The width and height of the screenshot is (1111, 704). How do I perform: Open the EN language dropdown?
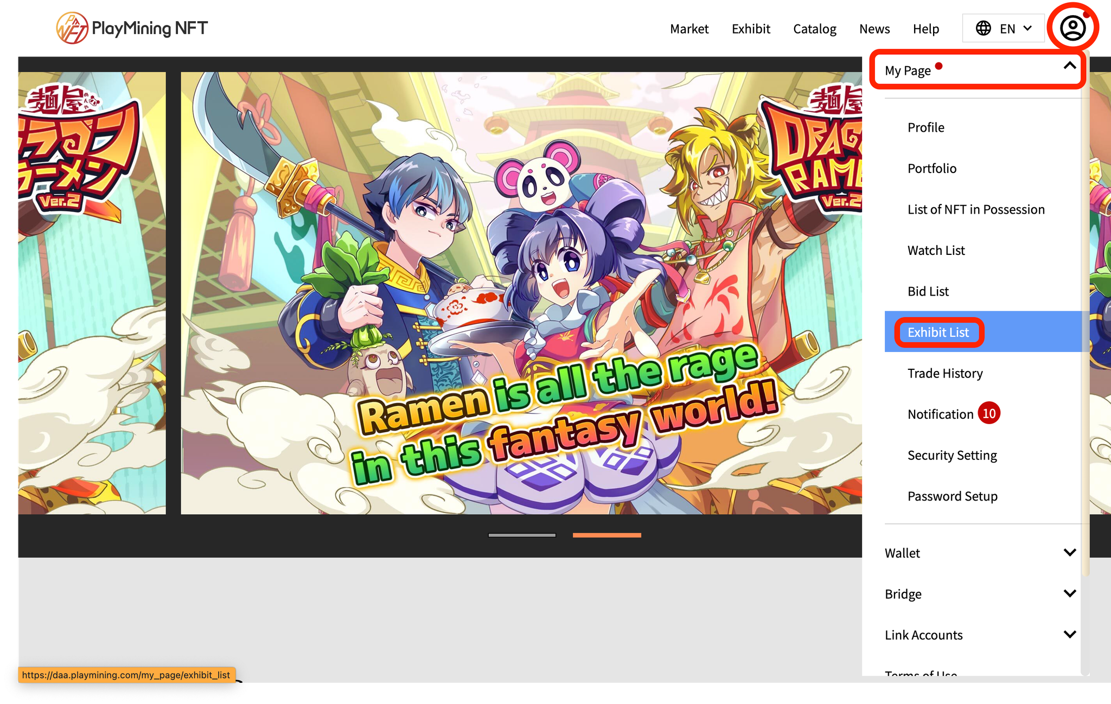(x=1004, y=28)
